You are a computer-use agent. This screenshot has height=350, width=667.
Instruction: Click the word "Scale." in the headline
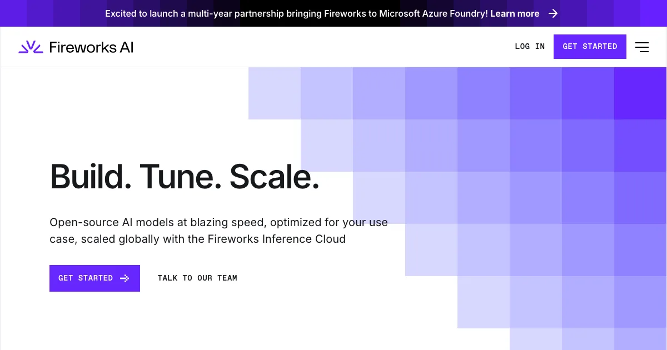[x=275, y=177]
